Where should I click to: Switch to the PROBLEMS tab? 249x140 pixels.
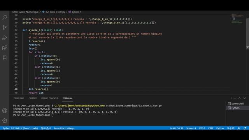tap(19, 98)
